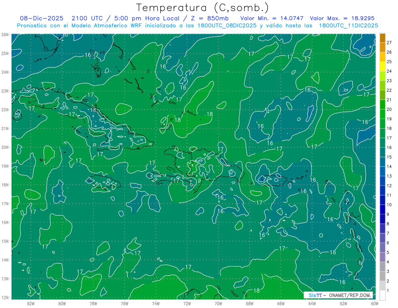Select the legend value 24
Viewport: 398px width, 308px height.
click(x=389, y=71)
